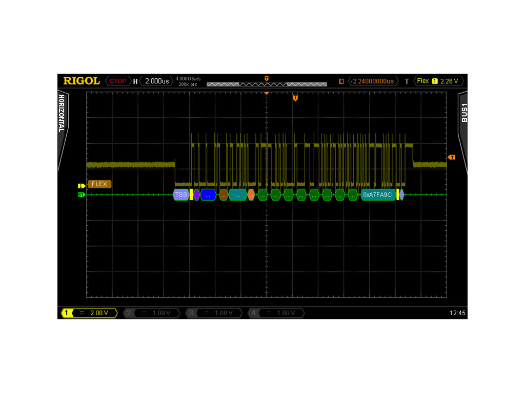Select the Channel 1 marker on the left

[80, 186]
